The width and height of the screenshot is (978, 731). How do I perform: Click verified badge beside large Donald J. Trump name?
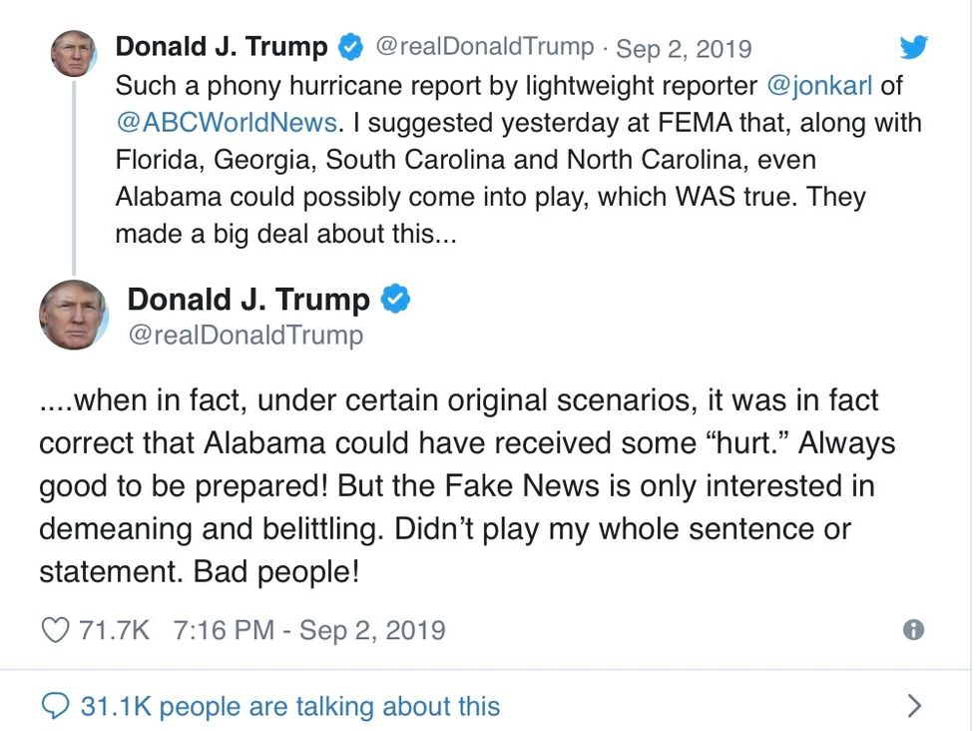tap(397, 299)
